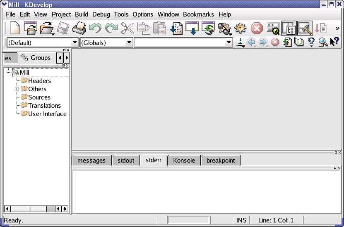Create a new file with toolbar icon
344x227 pixels.
coord(15,28)
